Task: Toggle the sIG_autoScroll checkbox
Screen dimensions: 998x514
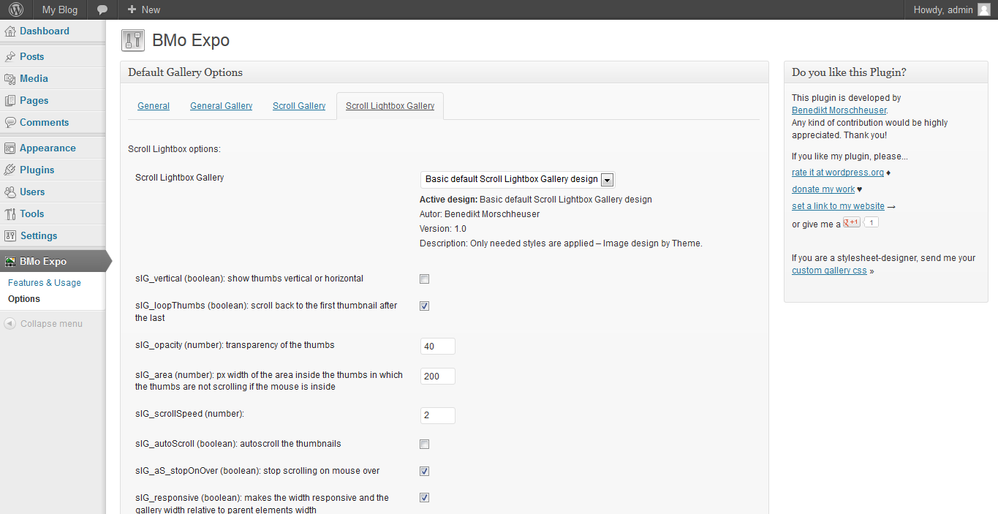Action: (x=424, y=444)
